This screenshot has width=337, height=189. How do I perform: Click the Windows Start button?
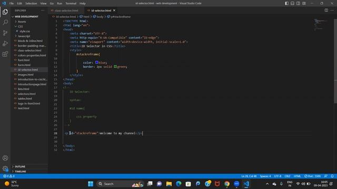pyautogui.click(x=91, y=184)
